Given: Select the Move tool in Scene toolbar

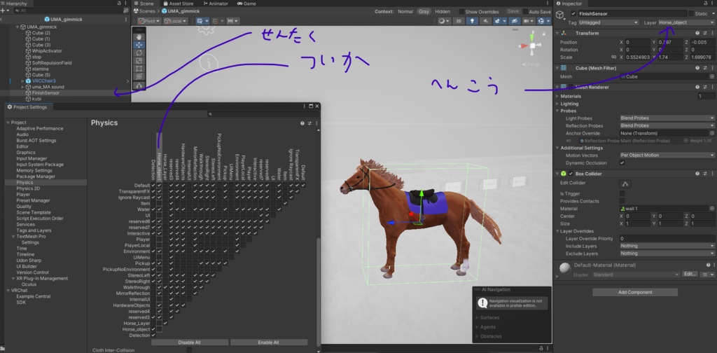Looking at the screenshot, I should tap(139, 45).
